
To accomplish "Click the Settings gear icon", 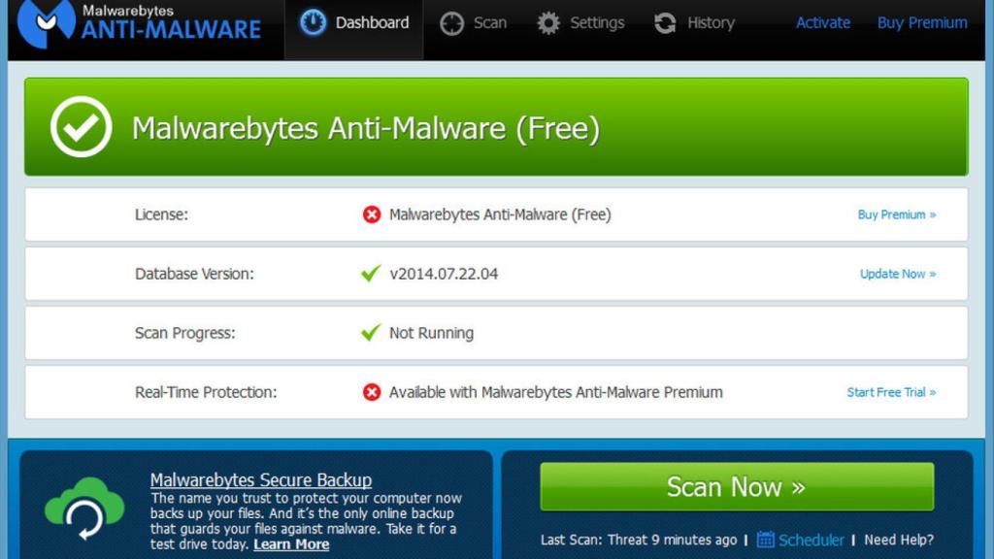I will pos(548,21).
